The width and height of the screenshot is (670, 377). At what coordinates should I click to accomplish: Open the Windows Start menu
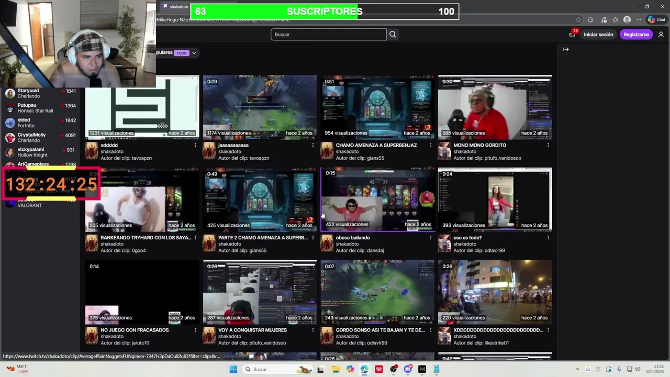tap(233, 369)
